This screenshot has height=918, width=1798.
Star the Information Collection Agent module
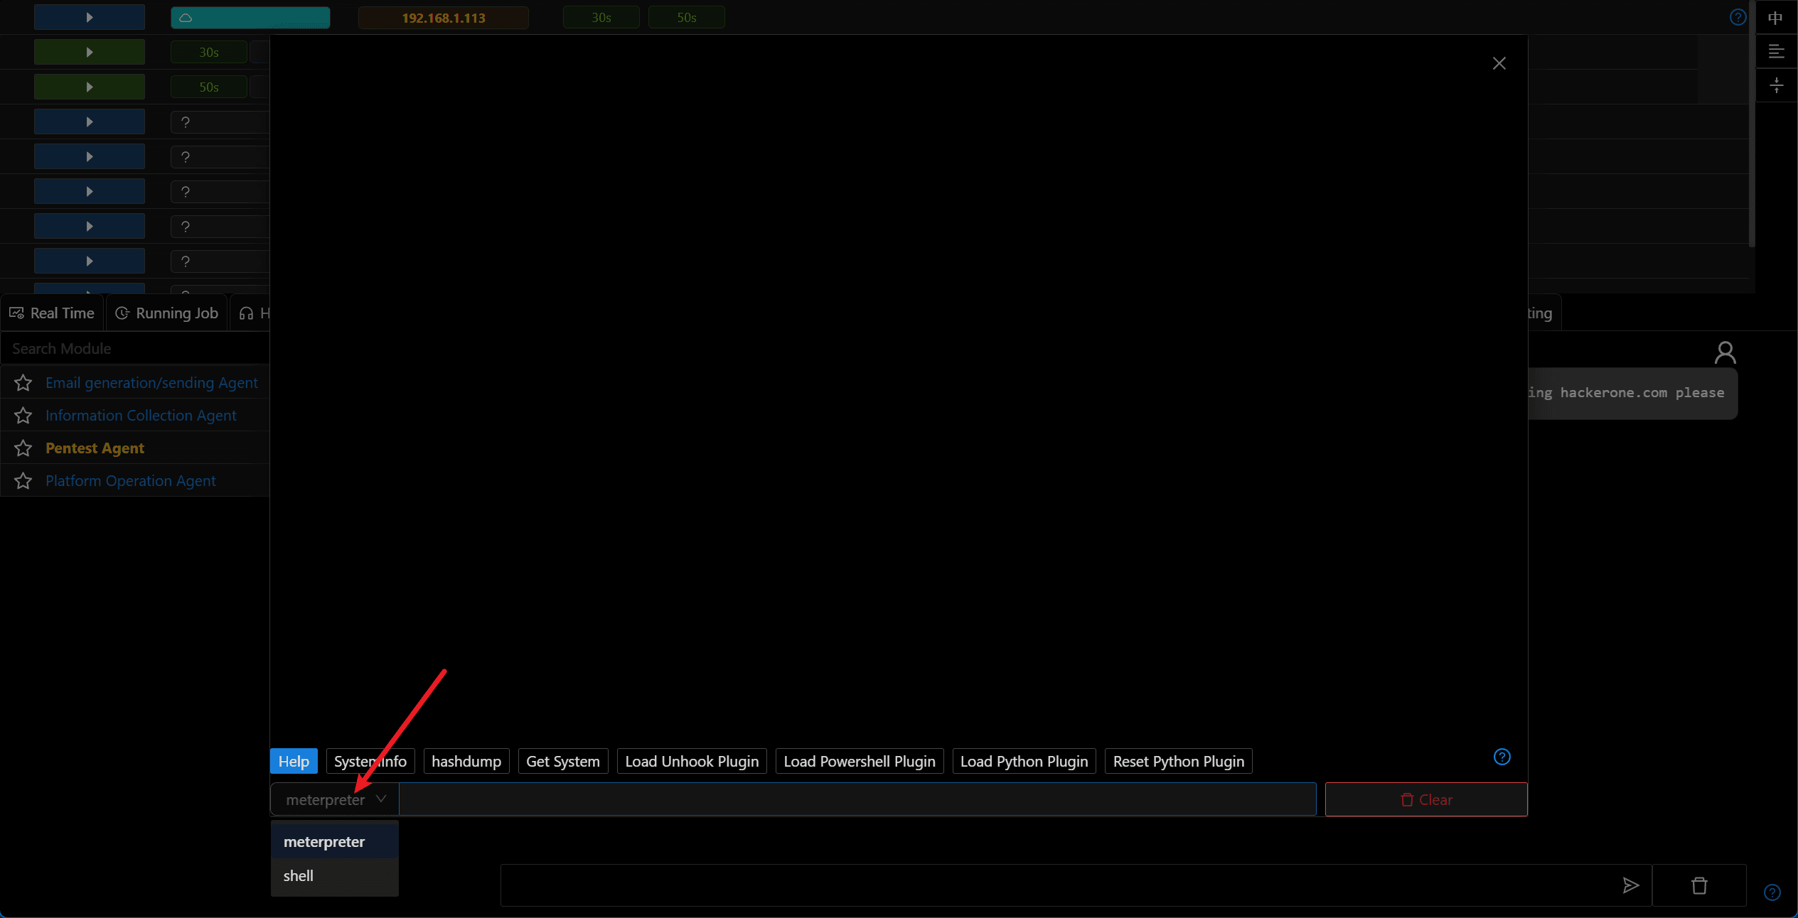tap(23, 416)
